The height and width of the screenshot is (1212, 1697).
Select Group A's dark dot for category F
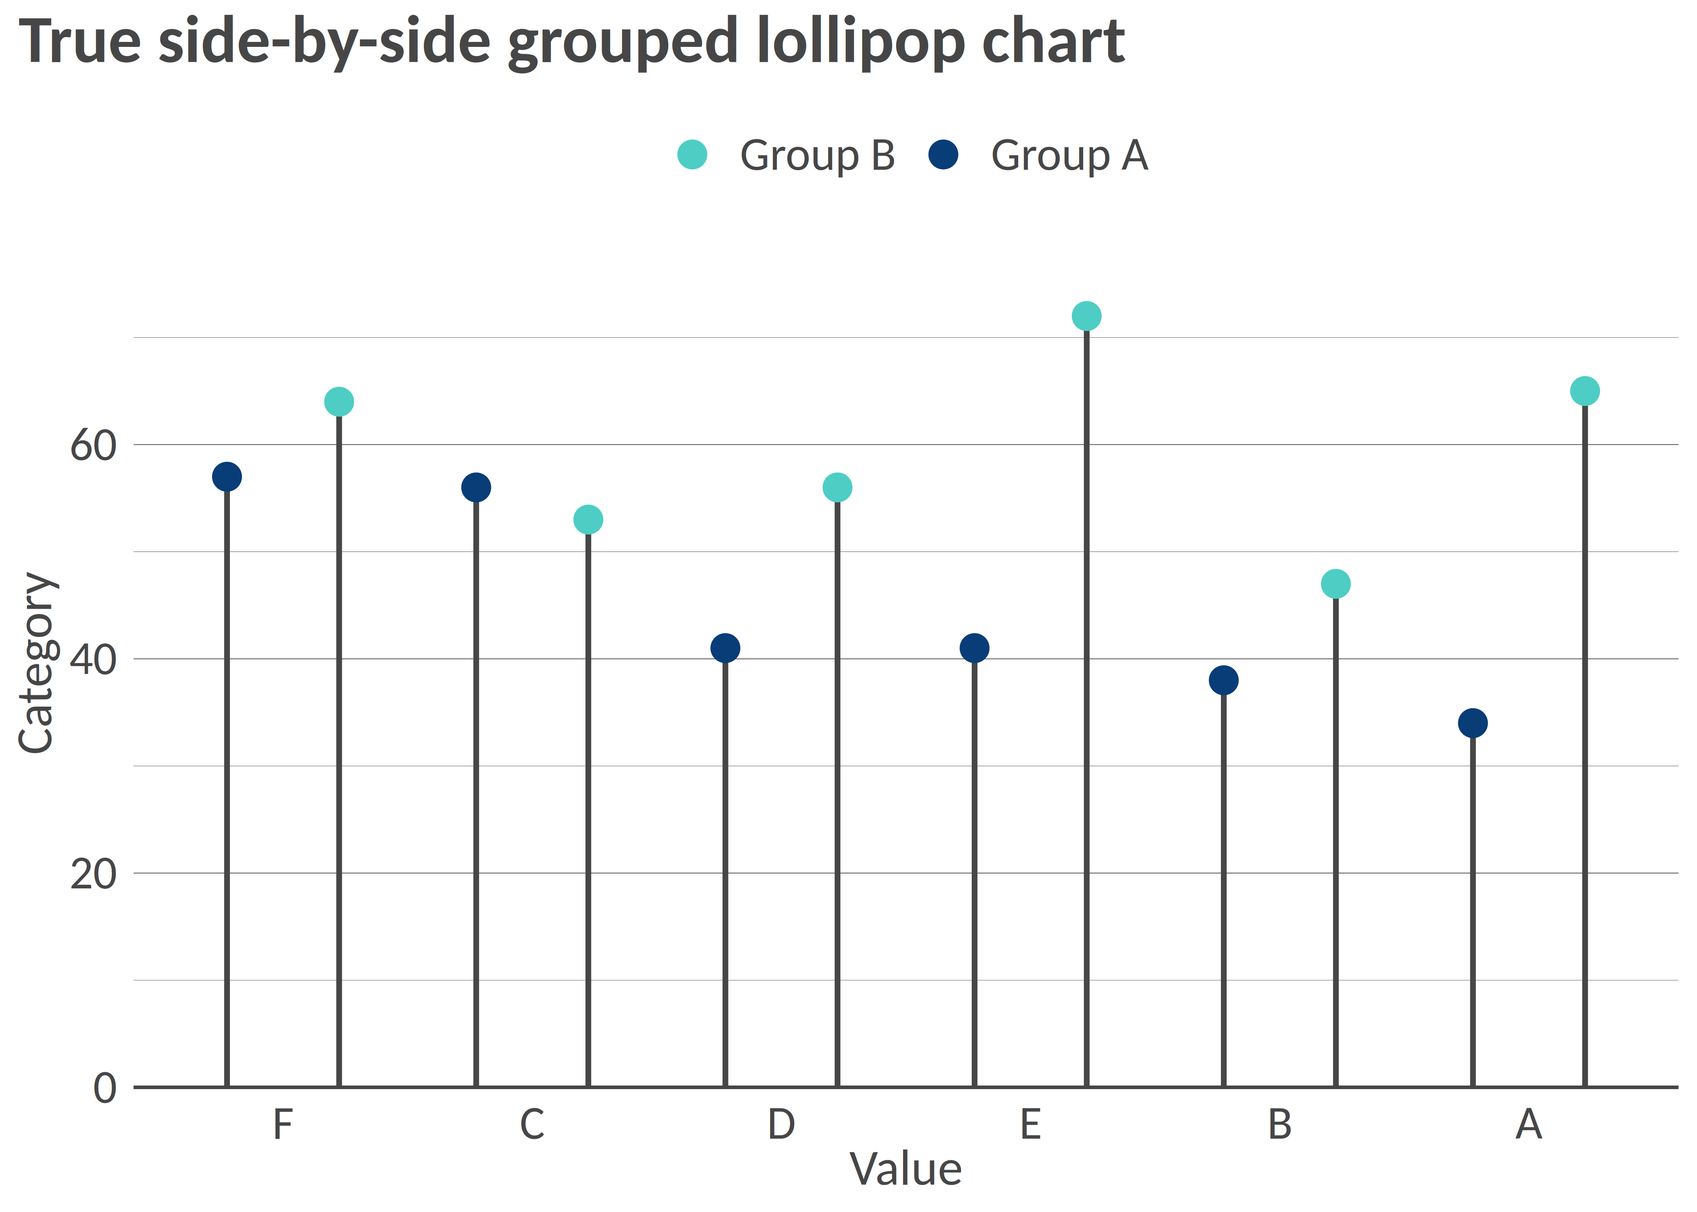227,477
